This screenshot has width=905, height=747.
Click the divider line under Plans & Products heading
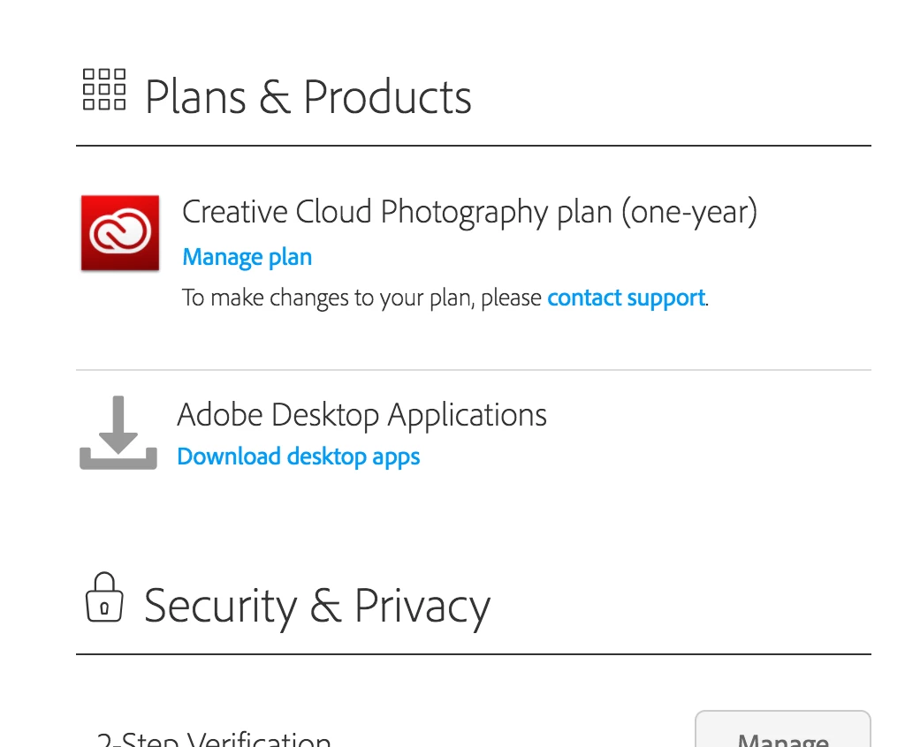[x=474, y=146]
